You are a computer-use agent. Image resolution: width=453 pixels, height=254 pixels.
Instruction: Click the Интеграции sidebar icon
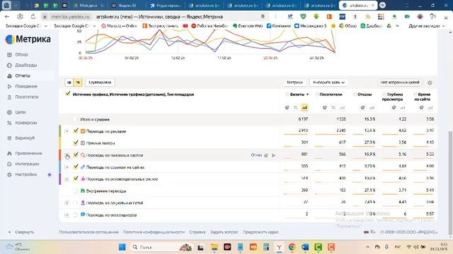(x=9, y=164)
